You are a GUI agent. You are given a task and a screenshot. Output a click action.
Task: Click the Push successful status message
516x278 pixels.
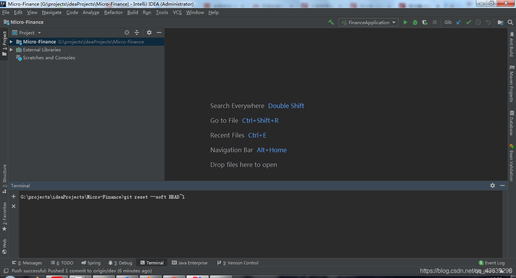coord(82,271)
